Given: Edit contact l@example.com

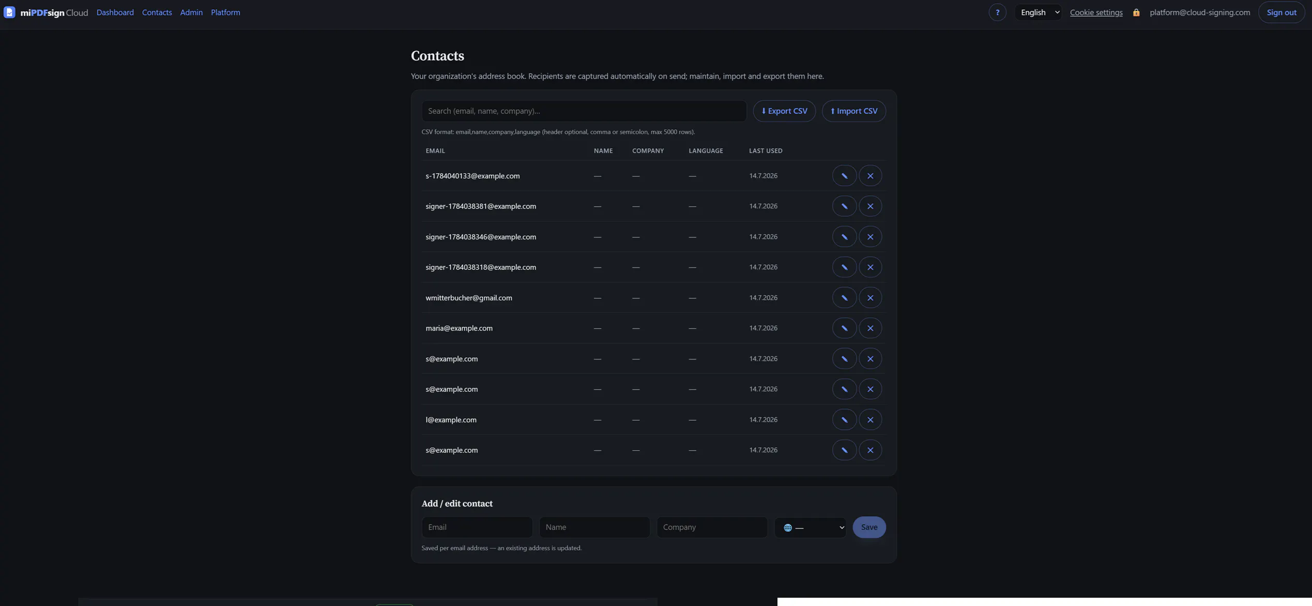Looking at the screenshot, I should pyautogui.click(x=844, y=419).
